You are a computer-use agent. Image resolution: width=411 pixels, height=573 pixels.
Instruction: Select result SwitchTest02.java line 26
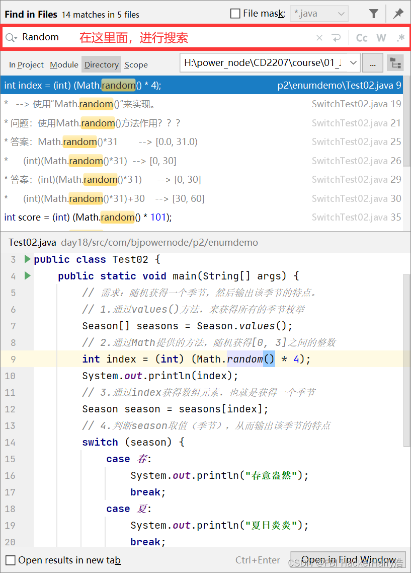coord(202,161)
